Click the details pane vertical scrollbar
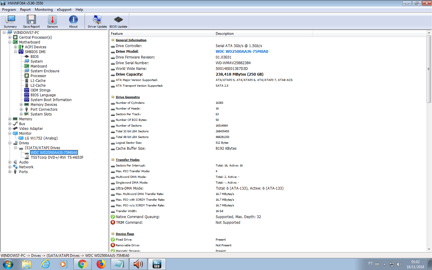 point(429,69)
